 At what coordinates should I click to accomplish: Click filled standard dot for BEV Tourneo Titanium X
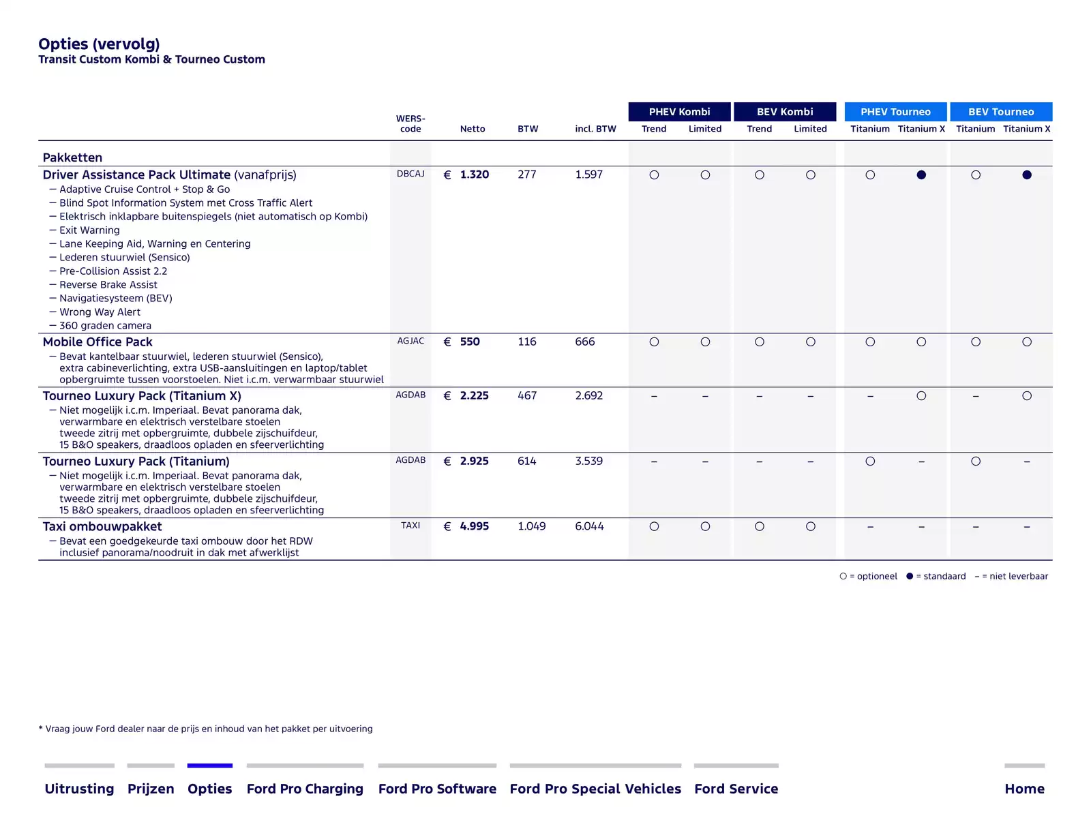click(1027, 175)
